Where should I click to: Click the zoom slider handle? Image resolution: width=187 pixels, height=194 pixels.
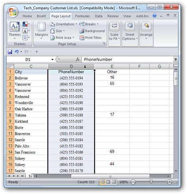point(151,182)
